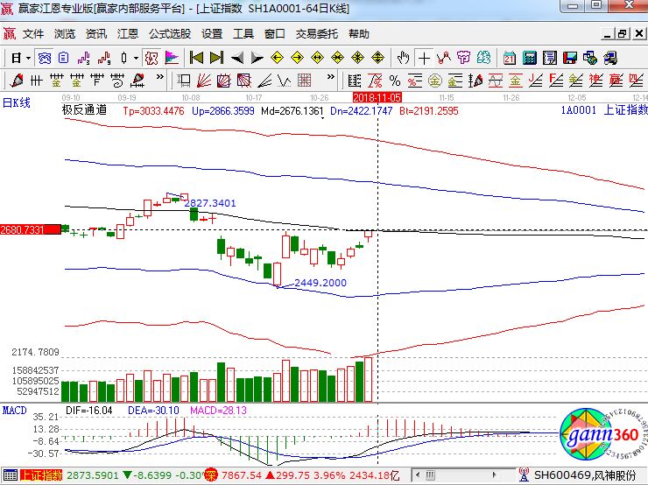This screenshot has width=648, height=485.
Task: Select the hand pan tool
Action: pyautogui.click(x=403, y=58)
